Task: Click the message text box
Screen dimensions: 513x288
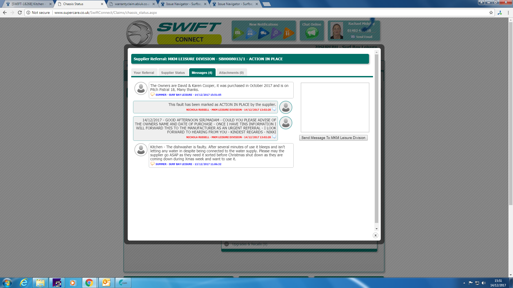Action: click(x=335, y=107)
